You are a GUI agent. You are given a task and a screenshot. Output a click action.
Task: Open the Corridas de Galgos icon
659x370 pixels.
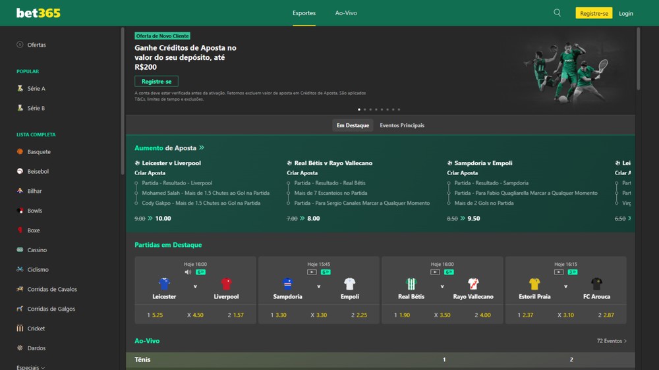[x=20, y=309]
